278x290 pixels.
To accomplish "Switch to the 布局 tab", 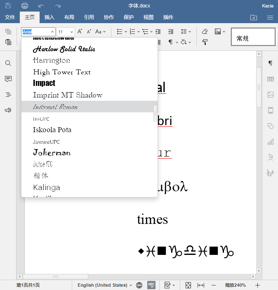I will point(69,17).
